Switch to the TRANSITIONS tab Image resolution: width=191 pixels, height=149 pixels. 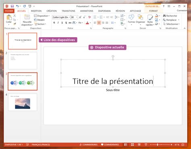coord(69,11)
